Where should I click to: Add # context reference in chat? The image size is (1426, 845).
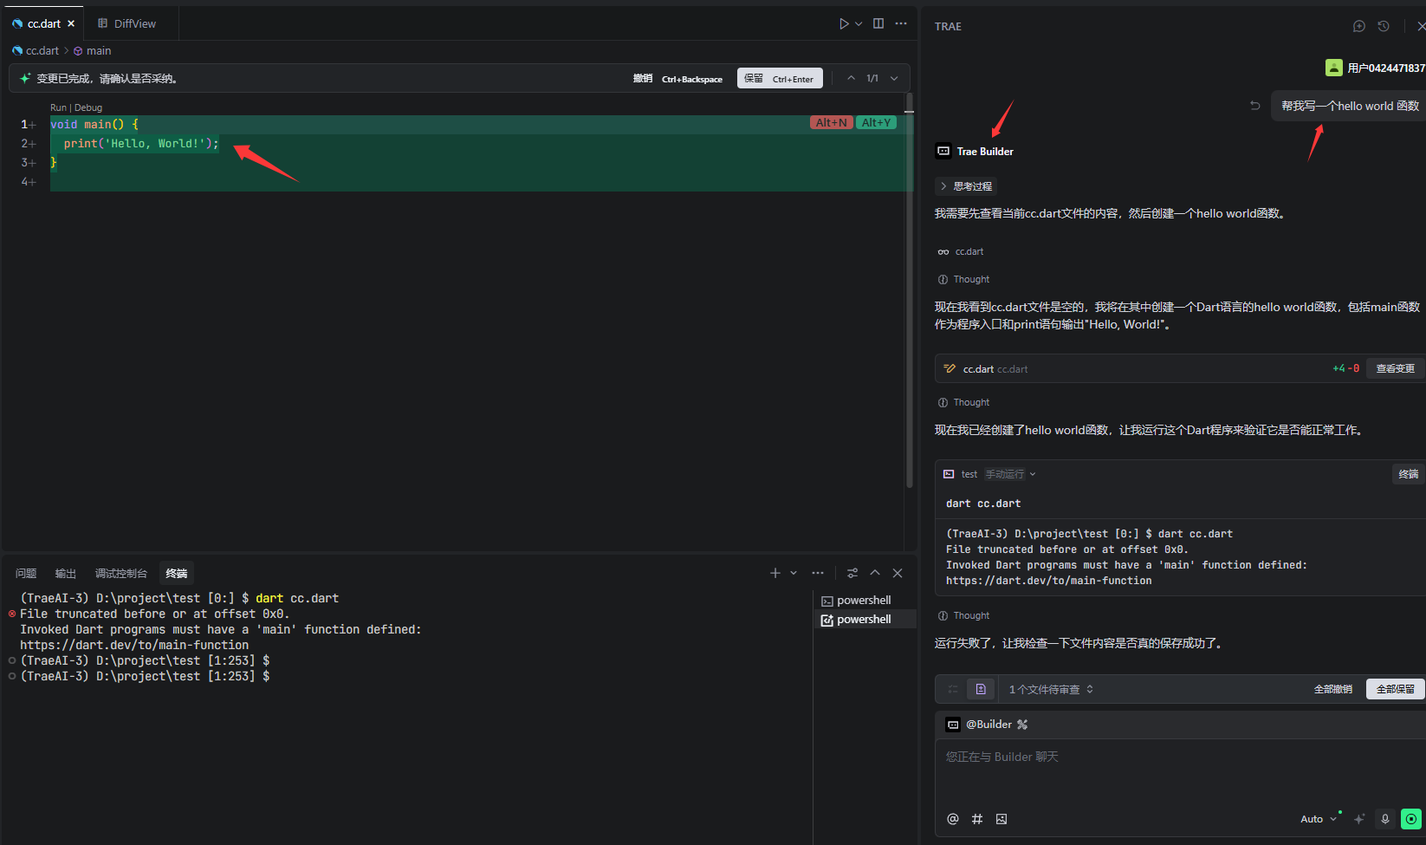click(977, 819)
